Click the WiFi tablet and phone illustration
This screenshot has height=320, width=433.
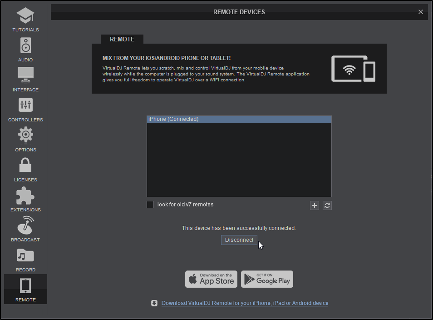point(353,69)
